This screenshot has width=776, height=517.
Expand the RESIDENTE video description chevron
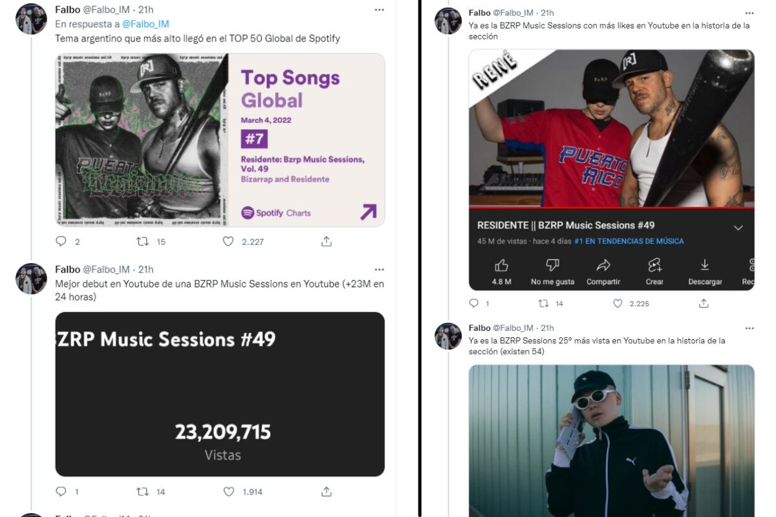pos(738,227)
